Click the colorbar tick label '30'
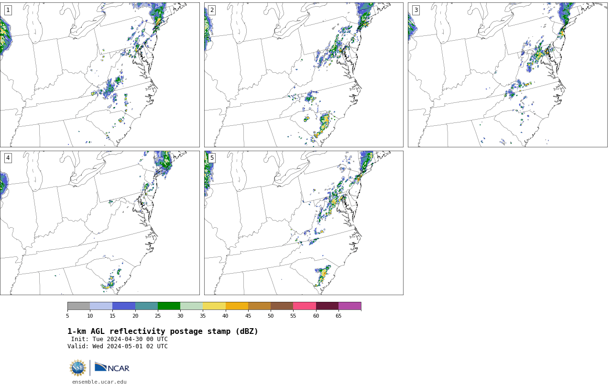The height and width of the screenshot is (387, 612). point(180,316)
